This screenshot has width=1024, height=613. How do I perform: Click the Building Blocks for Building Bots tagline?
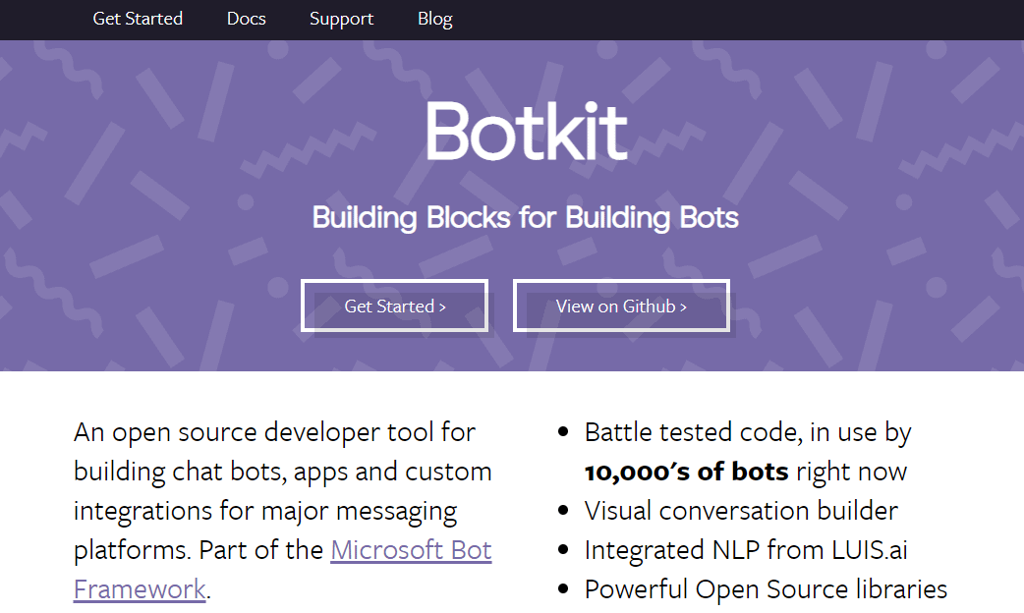tap(525, 217)
